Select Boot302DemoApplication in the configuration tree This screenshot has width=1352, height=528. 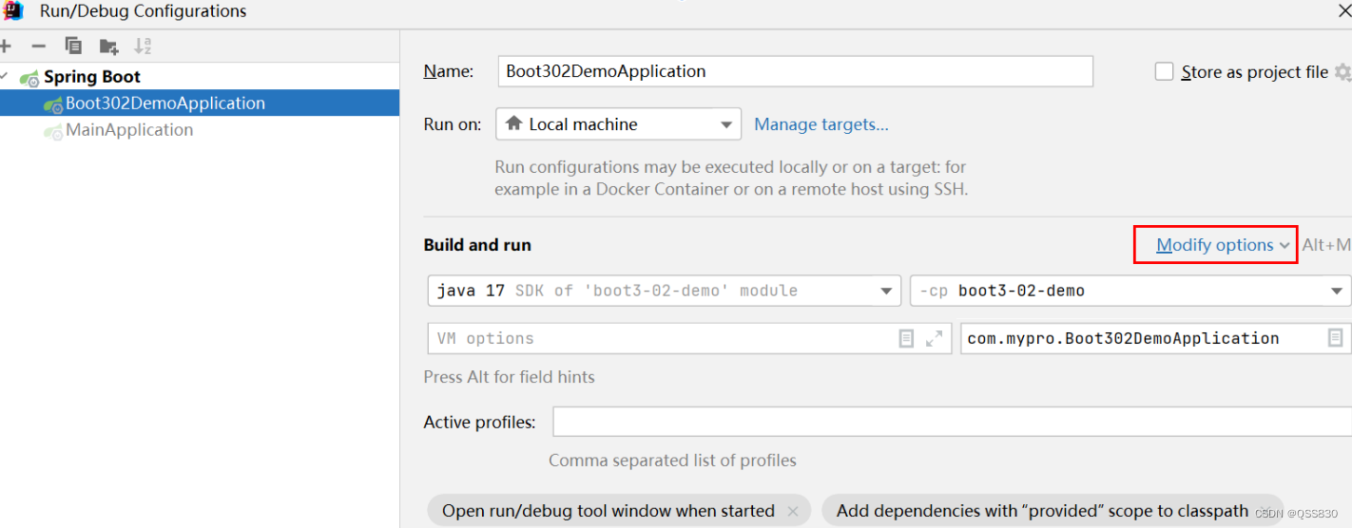(x=164, y=104)
